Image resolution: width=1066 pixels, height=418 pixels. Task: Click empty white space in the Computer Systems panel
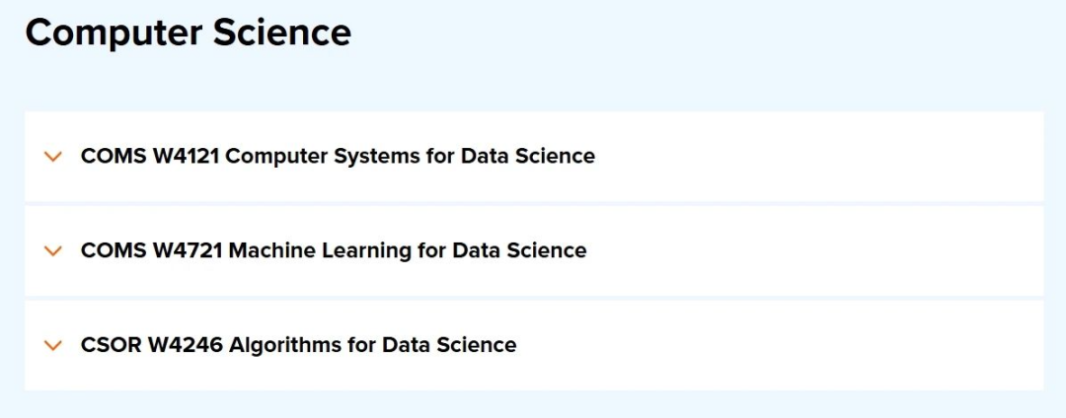tap(819, 157)
